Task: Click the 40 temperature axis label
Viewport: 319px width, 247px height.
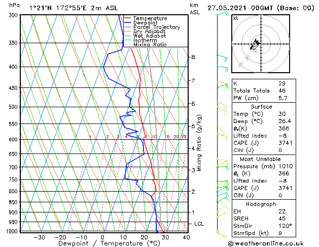Action: (186, 237)
